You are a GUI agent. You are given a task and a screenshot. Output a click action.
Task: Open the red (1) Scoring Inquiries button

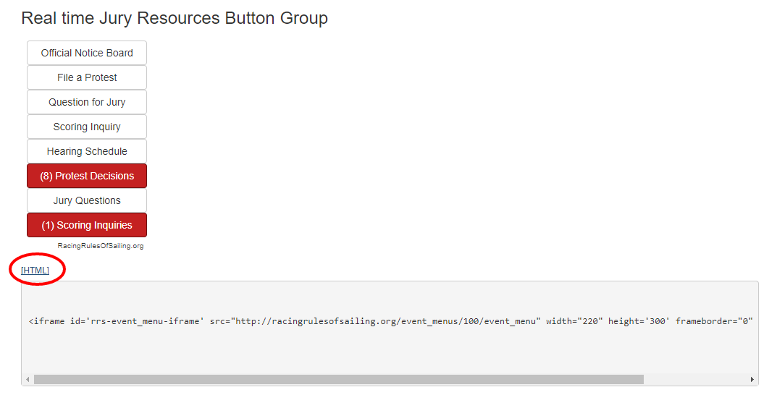(87, 225)
